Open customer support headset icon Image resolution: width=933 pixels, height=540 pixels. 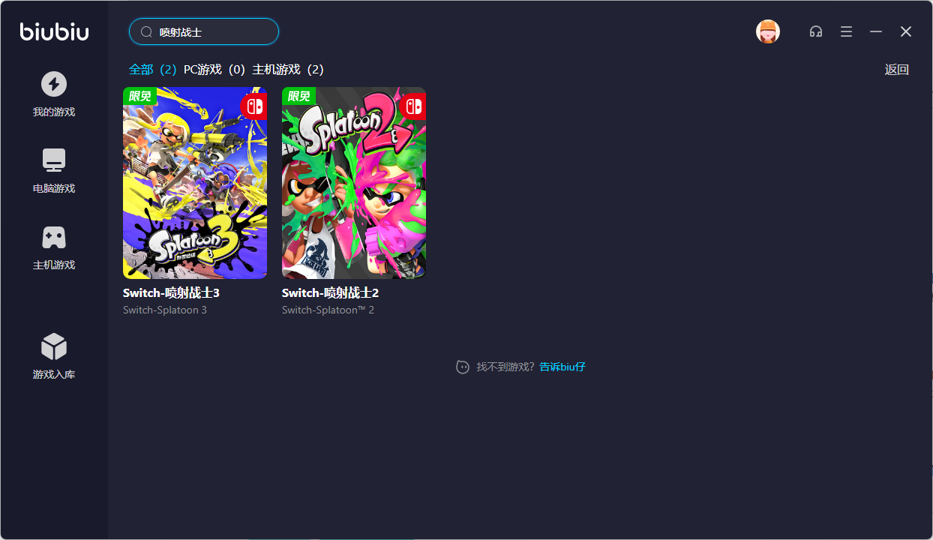point(816,31)
